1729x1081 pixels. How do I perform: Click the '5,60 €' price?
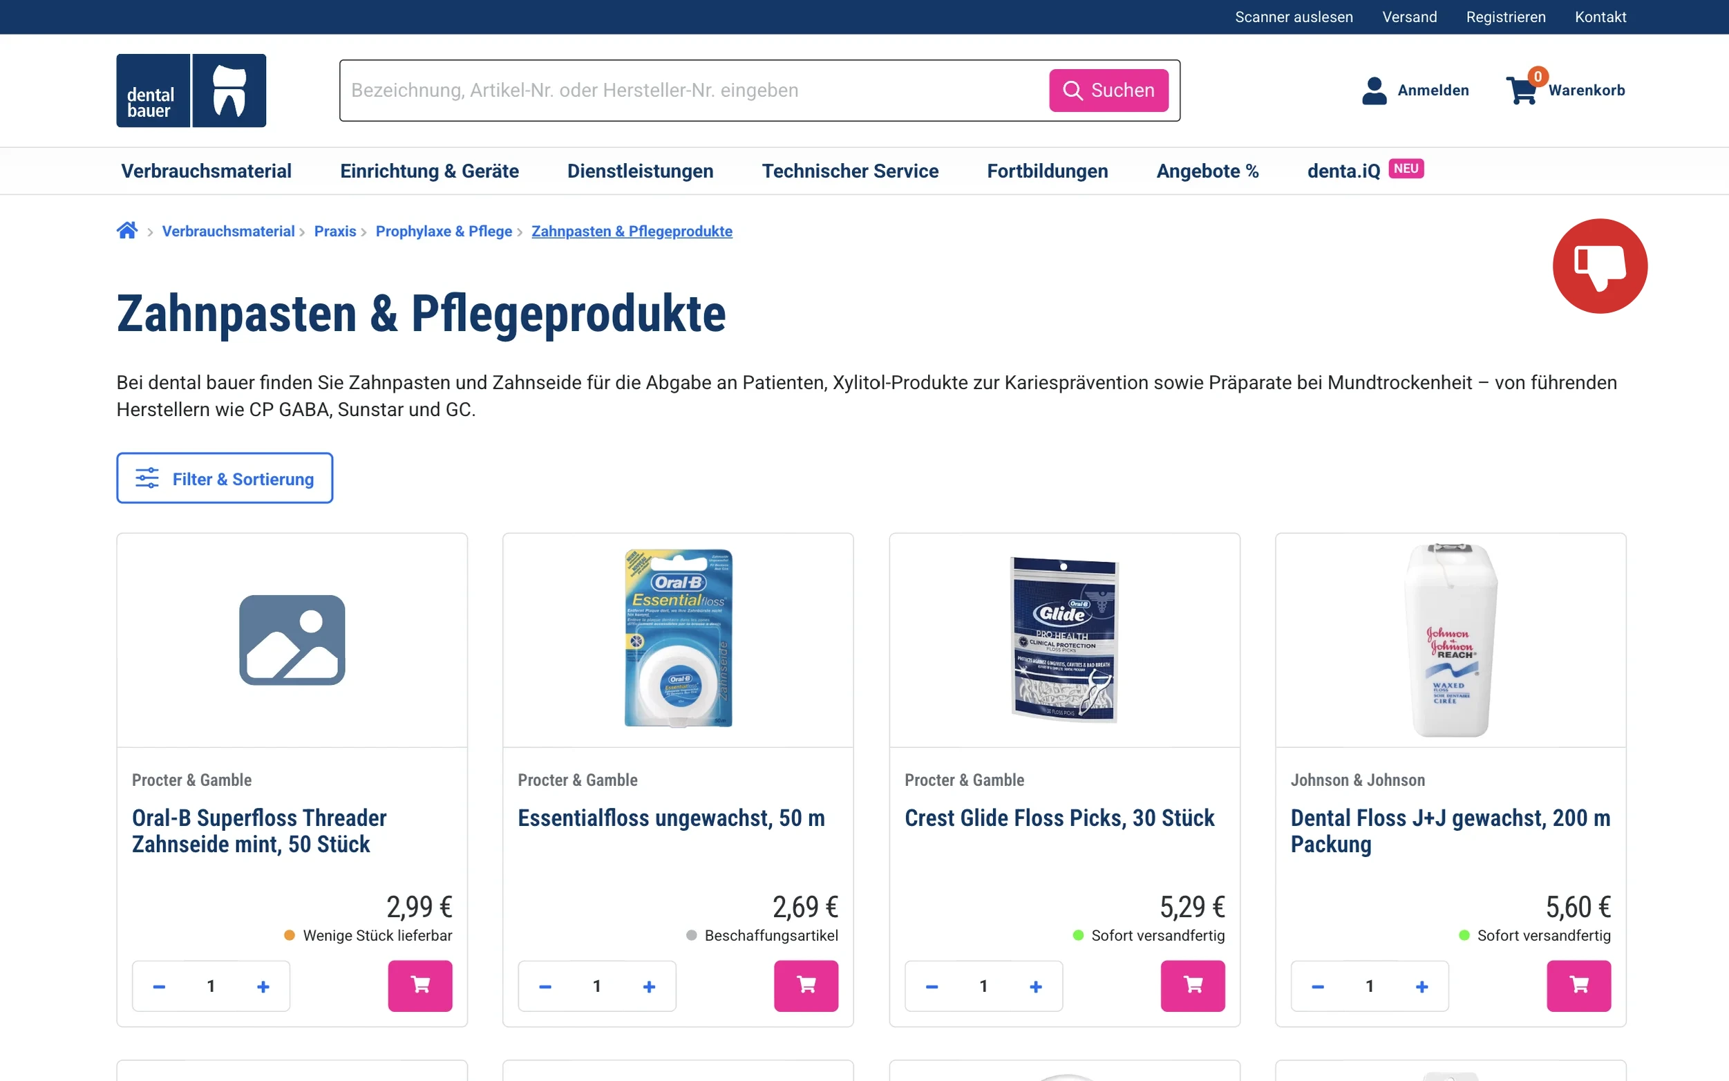pos(1578,907)
